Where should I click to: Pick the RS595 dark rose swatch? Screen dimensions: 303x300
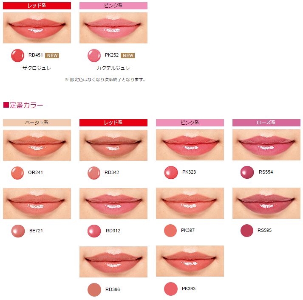[247, 231]
